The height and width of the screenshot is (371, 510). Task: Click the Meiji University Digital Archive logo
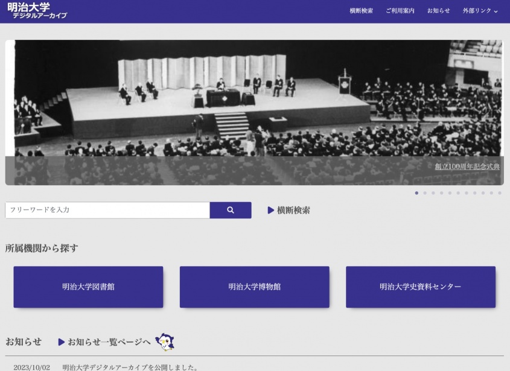pyautogui.click(x=37, y=11)
